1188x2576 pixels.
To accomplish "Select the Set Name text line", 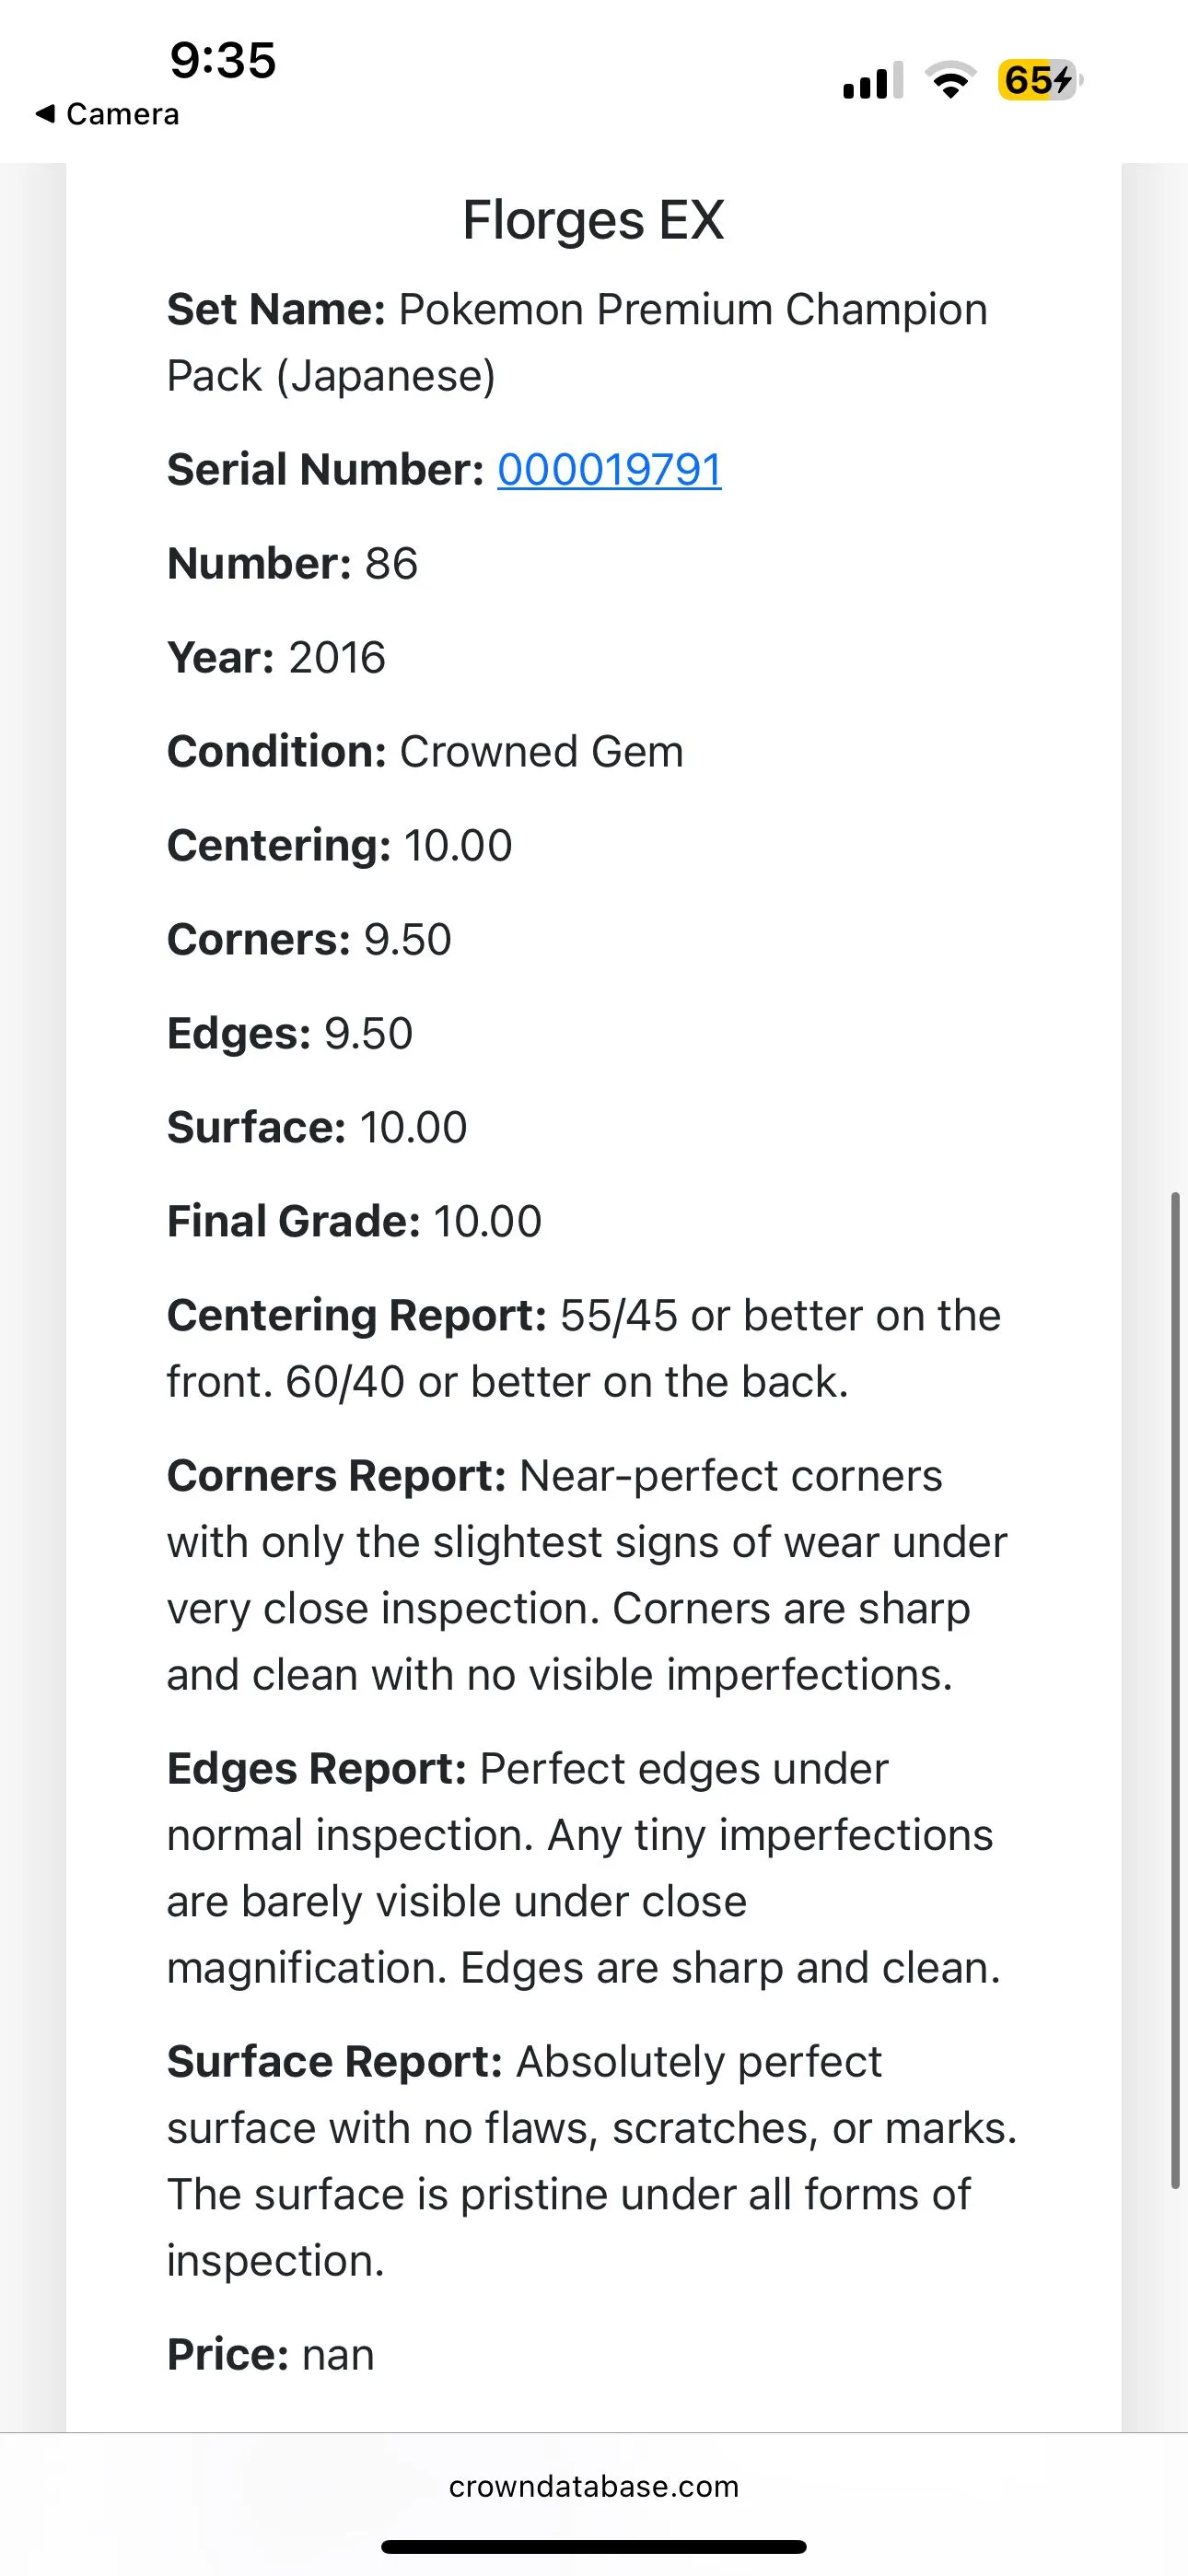I will (x=577, y=343).
